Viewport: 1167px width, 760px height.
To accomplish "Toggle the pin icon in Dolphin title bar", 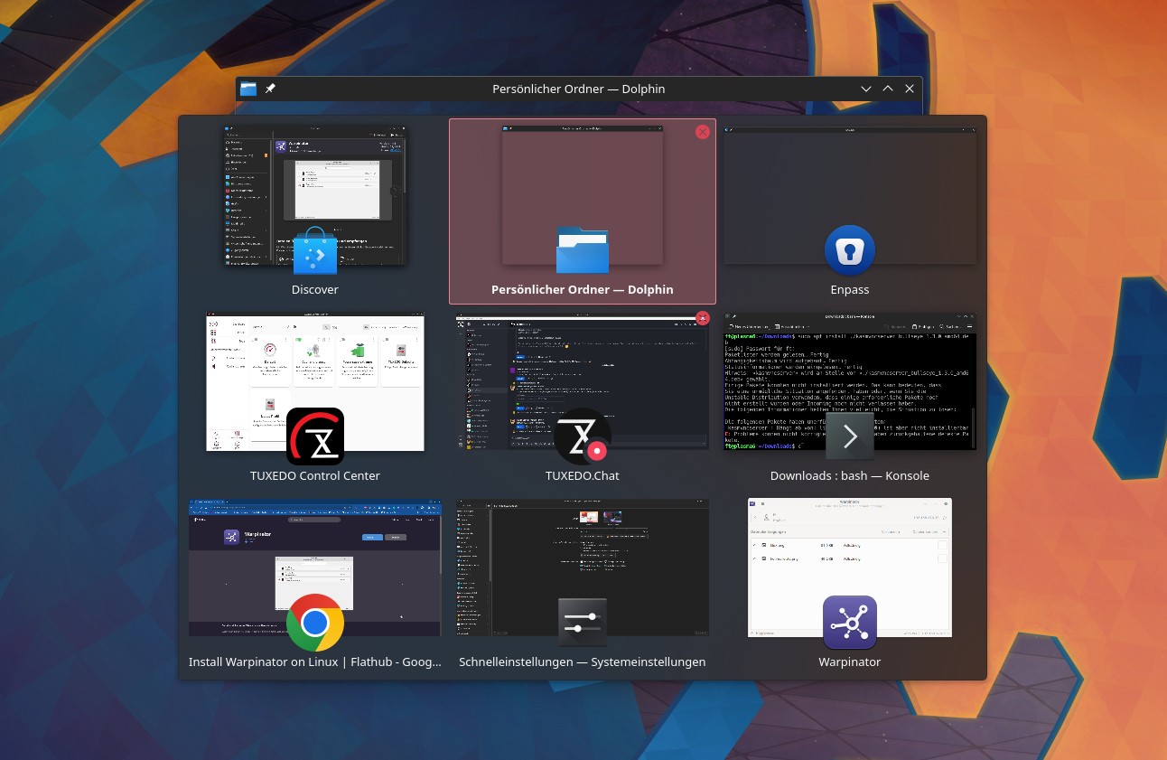I will coord(270,89).
